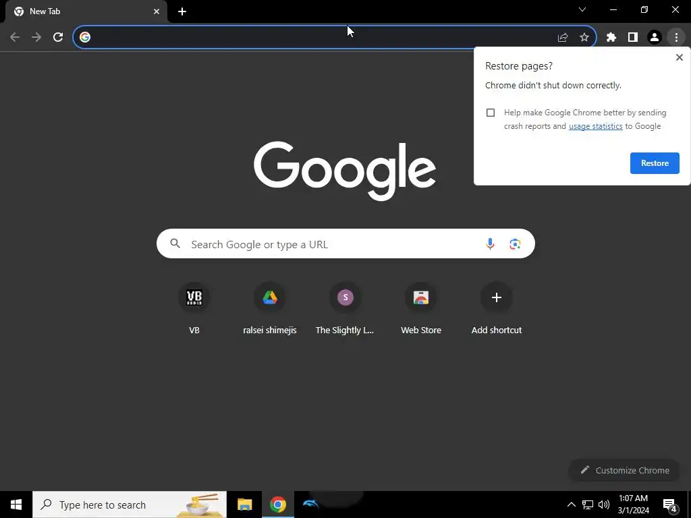Minimize the Chrome window
Image resolution: width=691 pixels, height=518 pixels.
[x=613, y=9]
